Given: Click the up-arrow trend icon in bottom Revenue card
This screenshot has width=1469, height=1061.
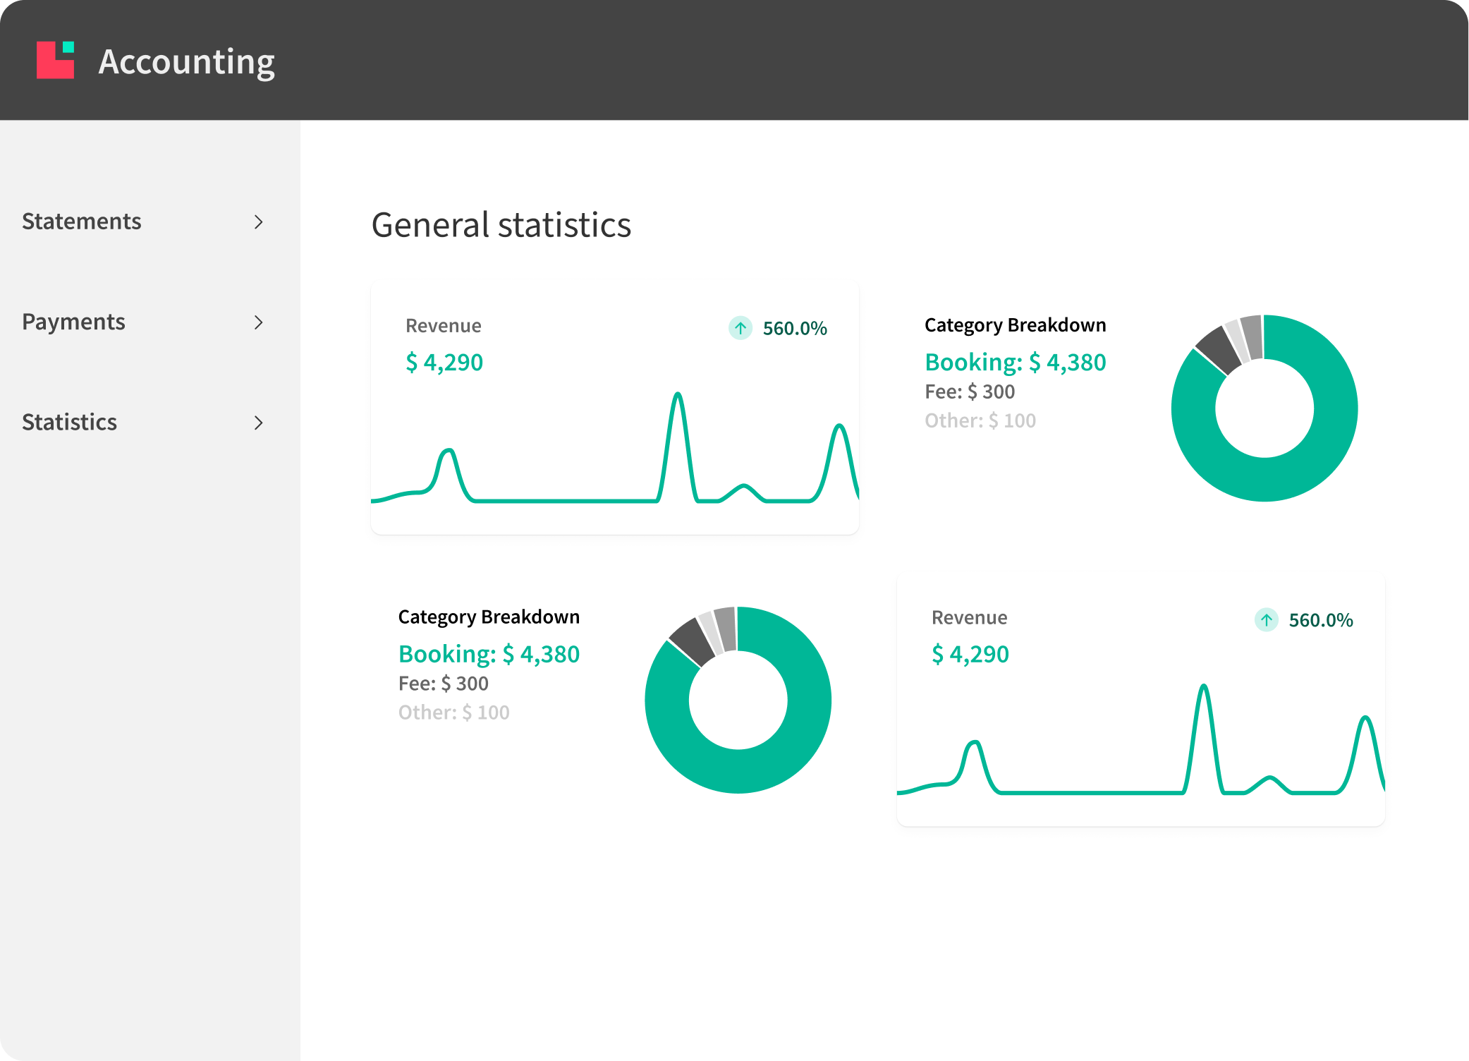Looking at the screenshot, I should pyautogui.click(x=1267, y=620).
